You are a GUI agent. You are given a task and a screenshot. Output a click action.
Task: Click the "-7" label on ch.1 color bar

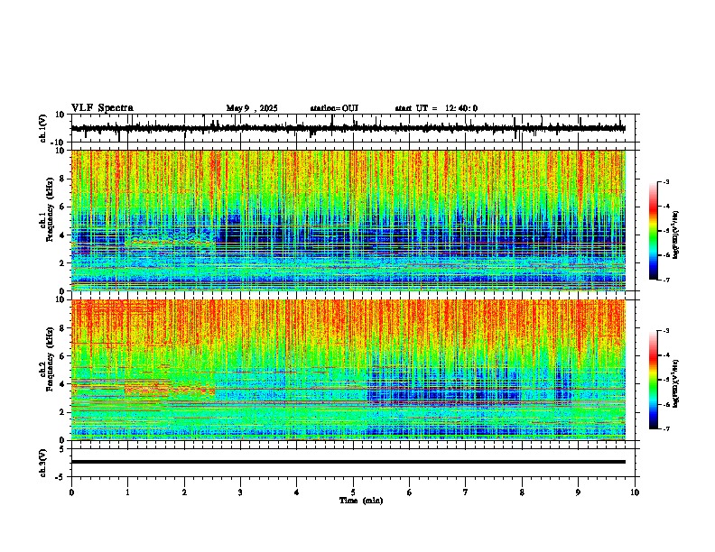(666, 280)
